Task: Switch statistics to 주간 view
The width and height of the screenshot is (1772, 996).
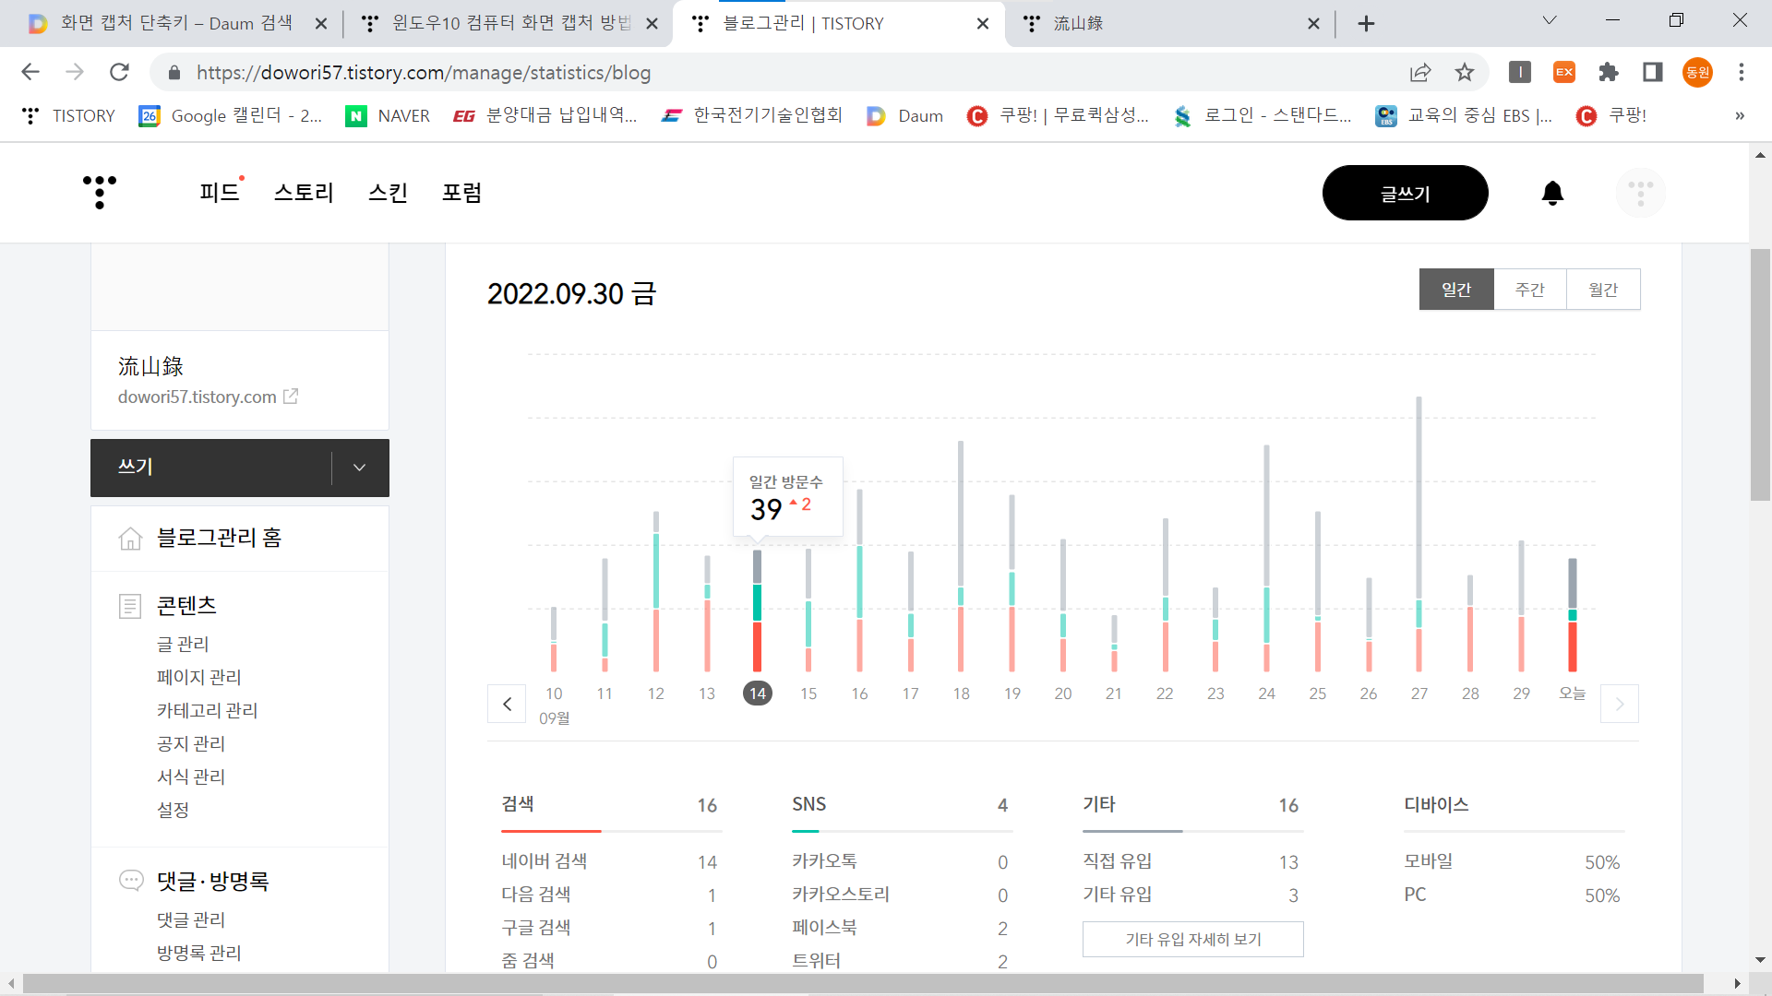Action: [1529, 290]
